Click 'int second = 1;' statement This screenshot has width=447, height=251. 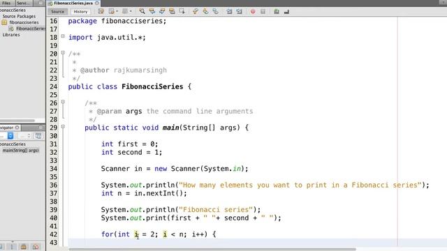pos(131,152)
